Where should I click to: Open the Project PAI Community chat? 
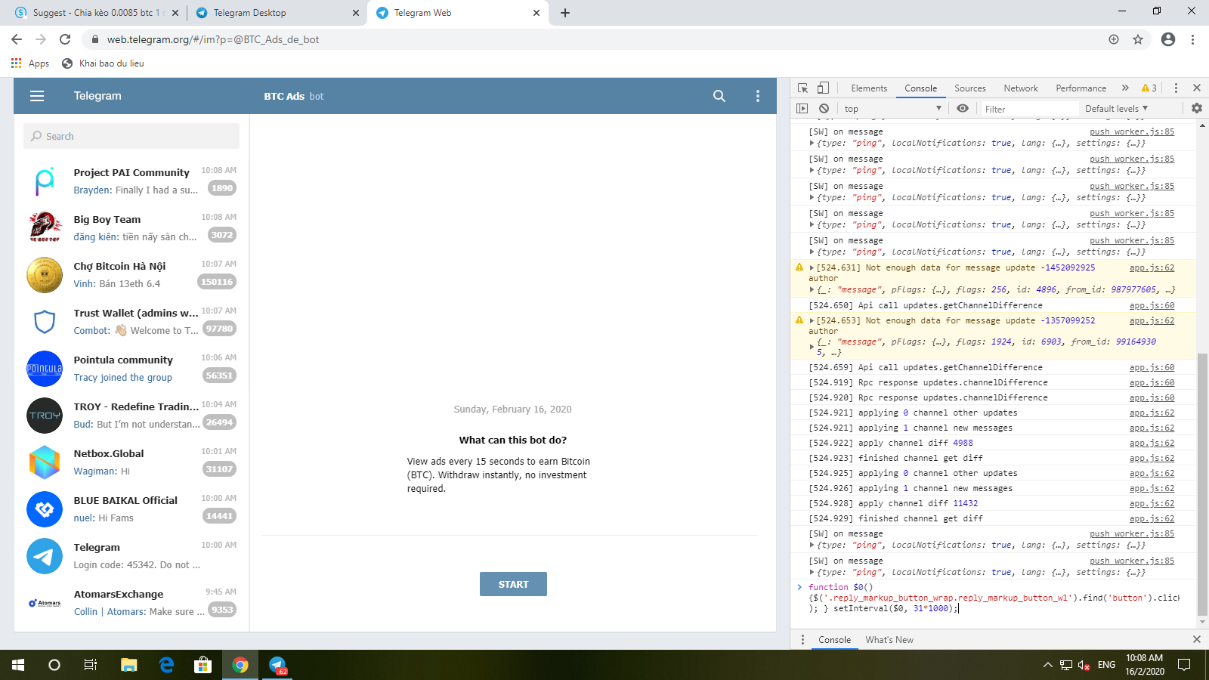click(x=131, y=181)
